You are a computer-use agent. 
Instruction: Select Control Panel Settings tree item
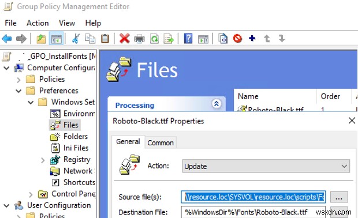coord(73,194)
